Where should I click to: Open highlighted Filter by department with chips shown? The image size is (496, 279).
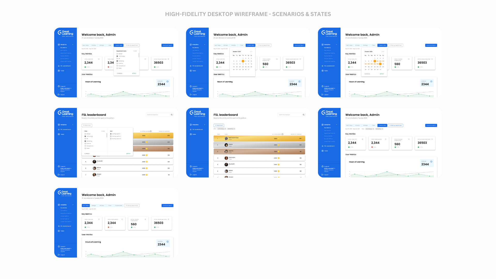point(395,125)
